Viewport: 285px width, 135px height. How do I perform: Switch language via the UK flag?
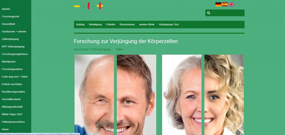pyautogui.click(x=231, y=4)
